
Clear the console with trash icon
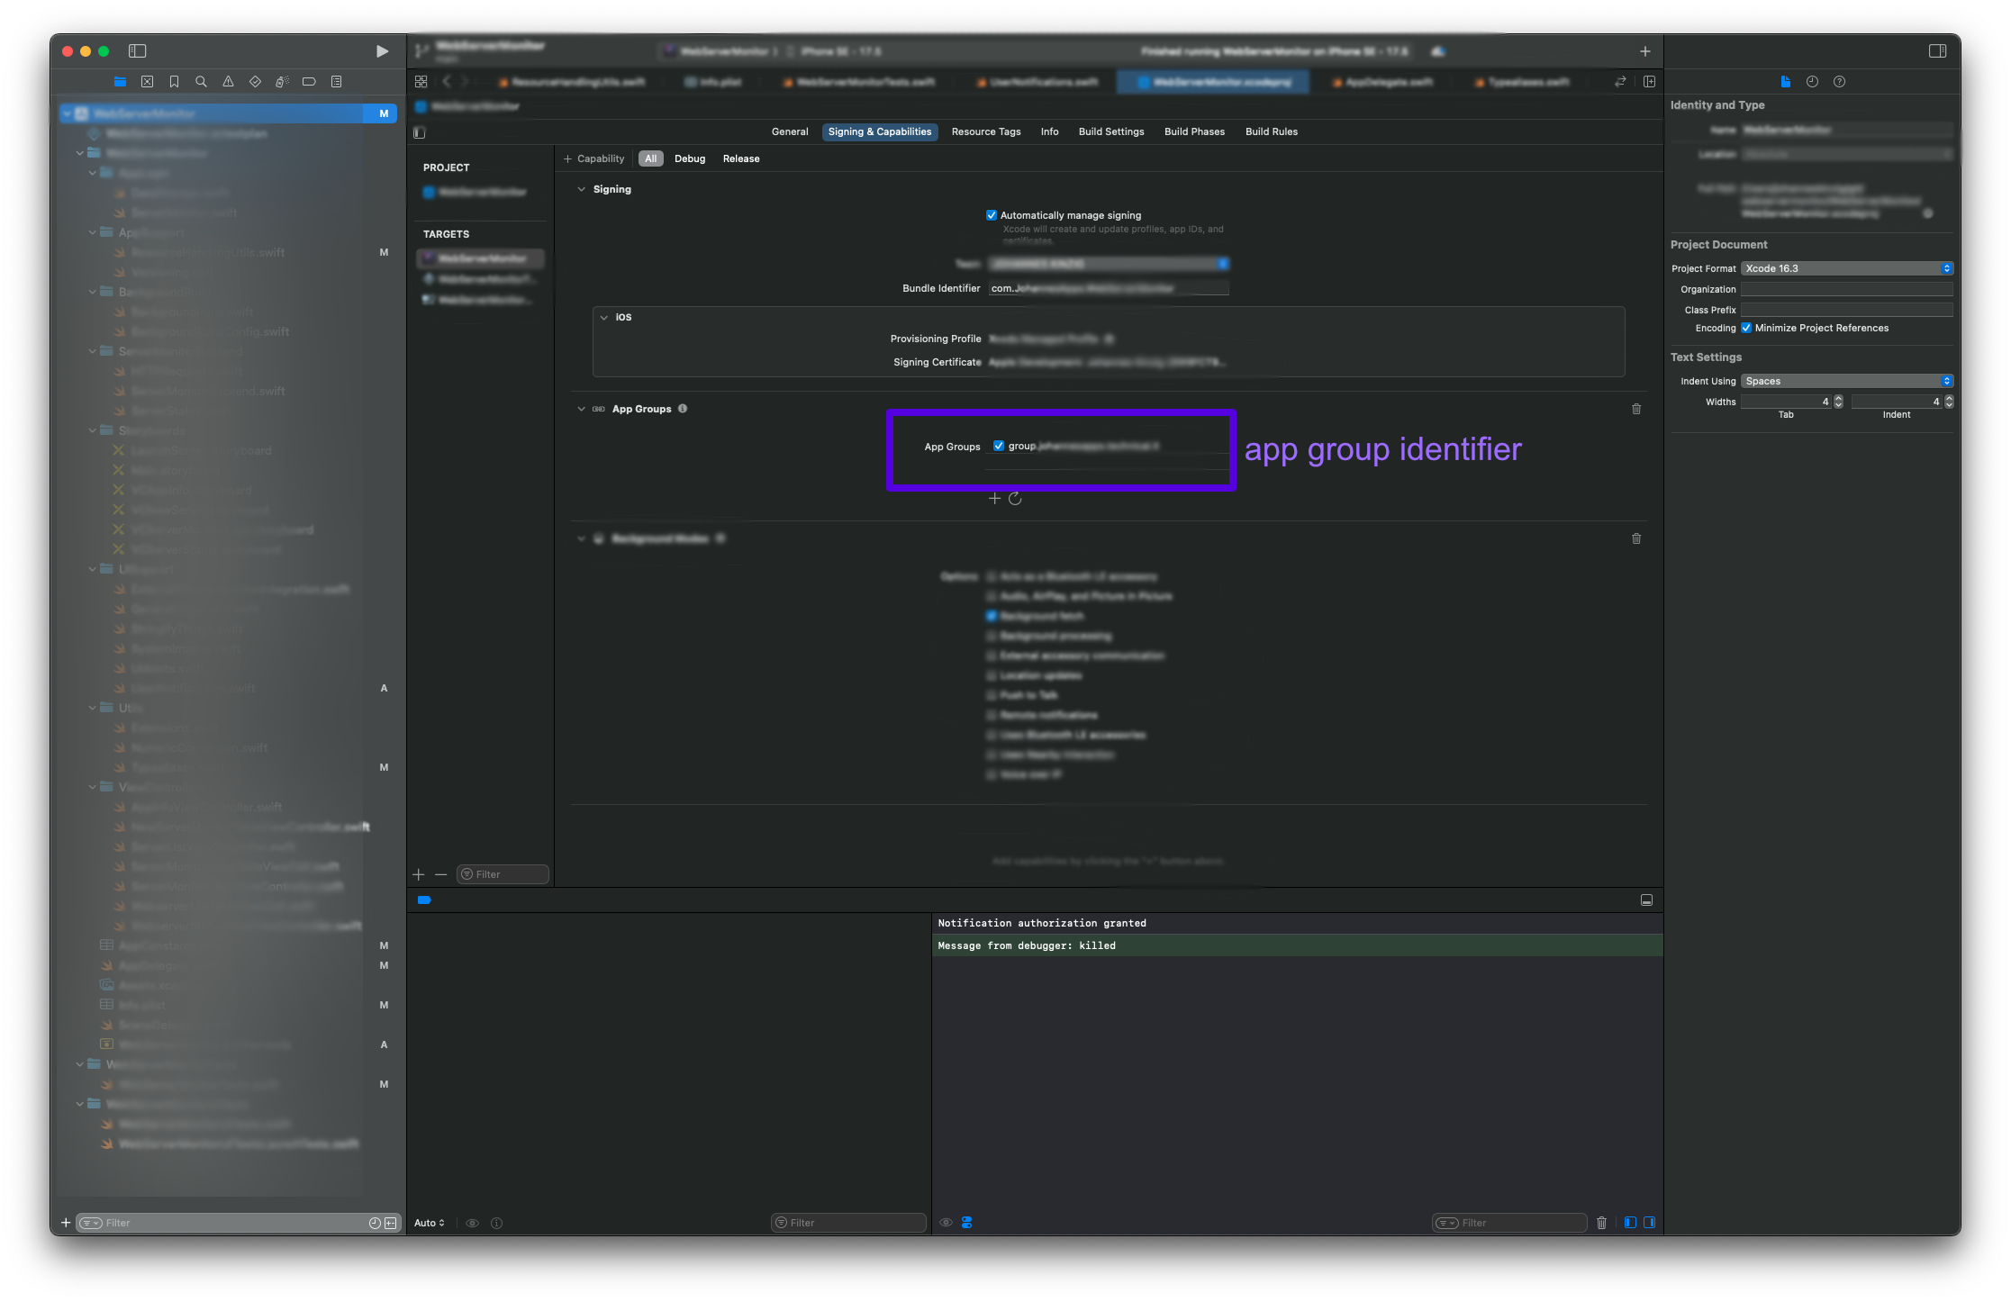pos(1601,1223)
